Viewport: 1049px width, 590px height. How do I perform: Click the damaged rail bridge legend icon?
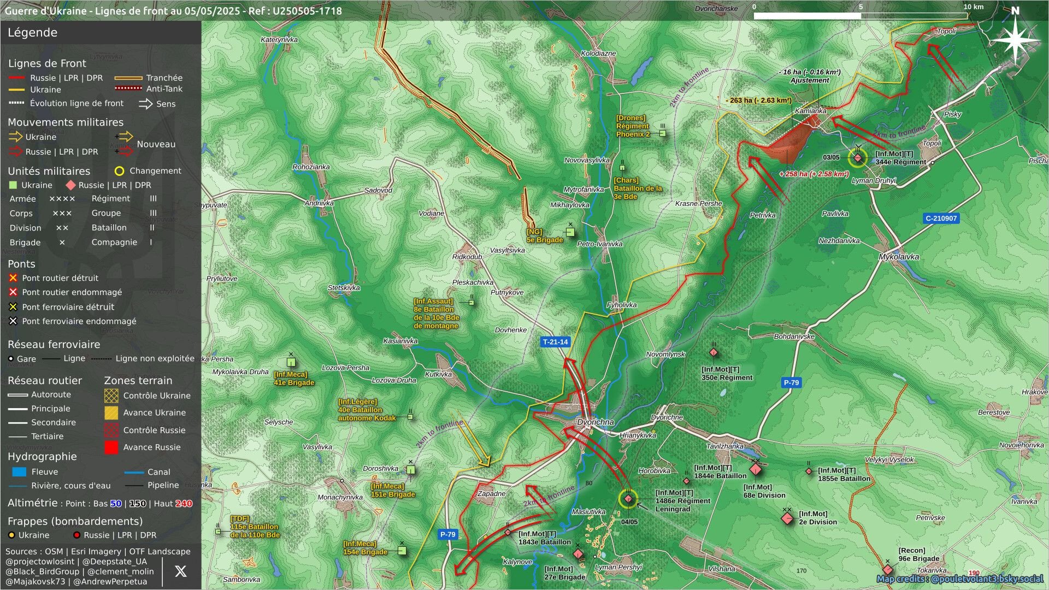[x=13, y=321]
